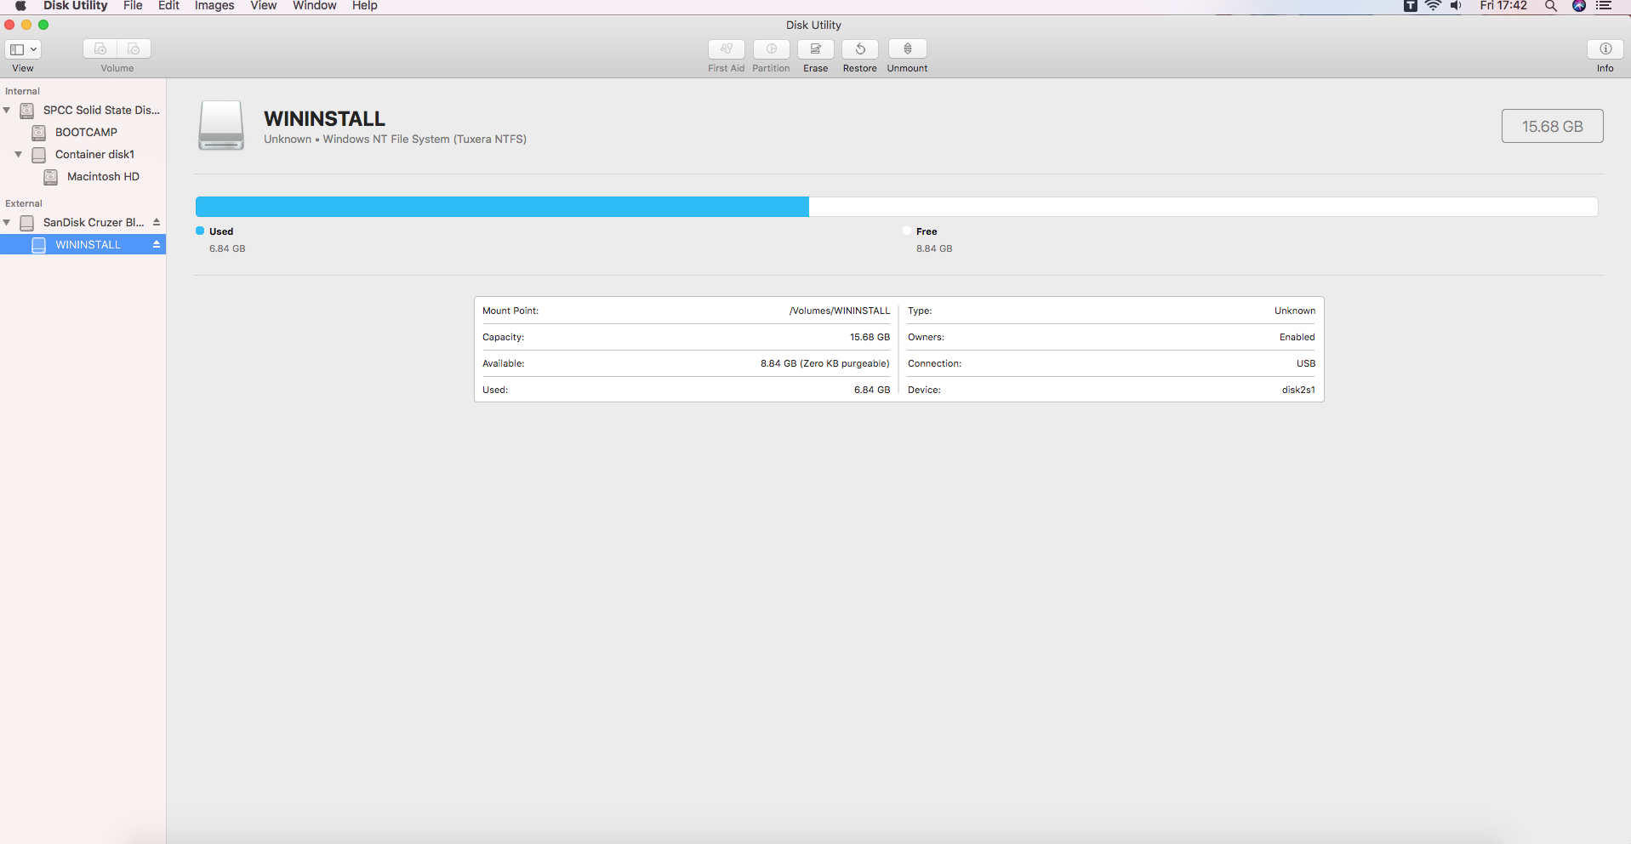
Task: Click the Tuxera menu bar icon
Action: (1411, 6)
